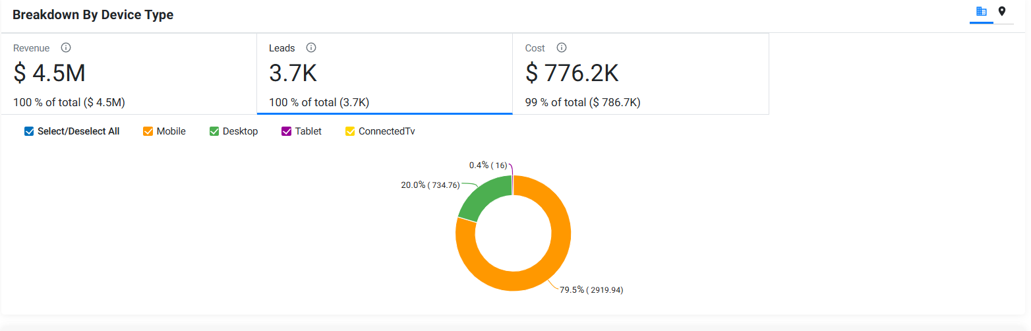1031x331 pixels.
Task: Switch to the building breakdown view icon
Action: pos(981,11)
